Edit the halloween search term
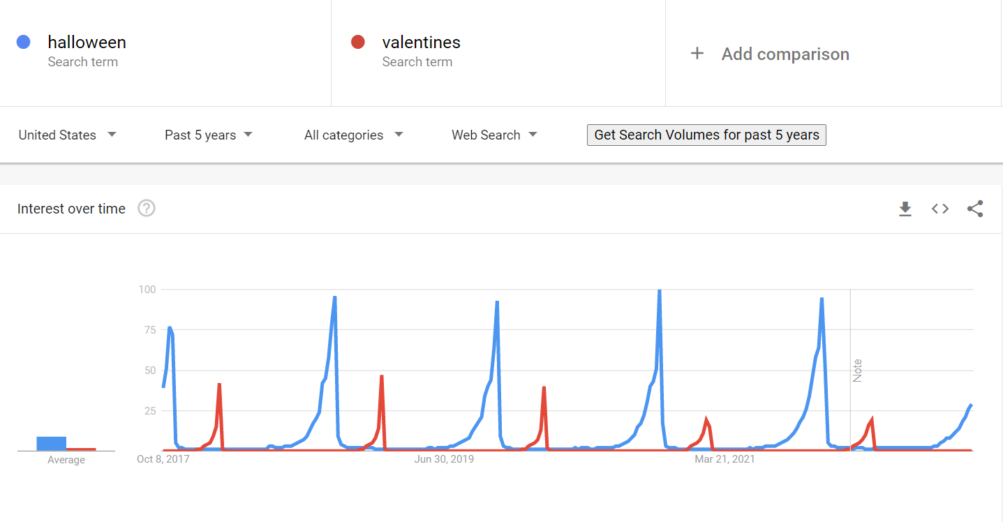 pyautogui.click(x=87, y=42)
